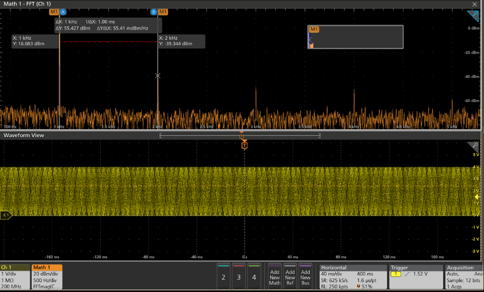484x292 pixels.
Task: Enable channel 4
Action: pyautogui.click(x=254, y=277)
